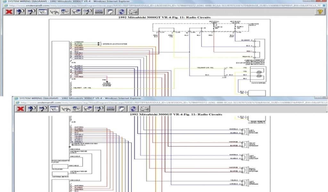The image size is (328, 192).
Task: Click zoom in magnifier in top window toolbar
Action: (20, 12)
